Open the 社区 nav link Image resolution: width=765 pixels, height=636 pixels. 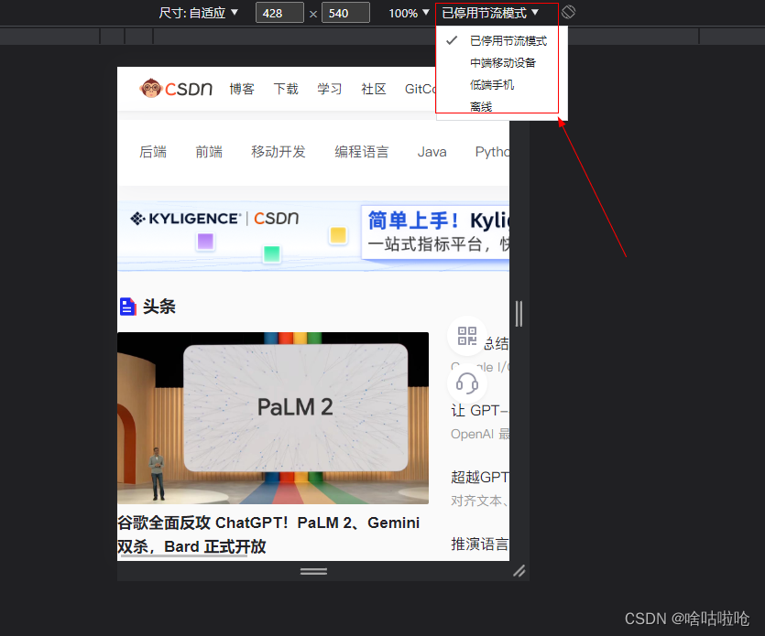click(374, 89)
